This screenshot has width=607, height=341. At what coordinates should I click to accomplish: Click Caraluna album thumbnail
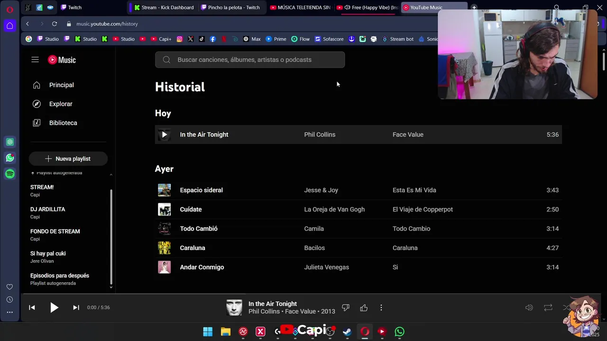164,248
